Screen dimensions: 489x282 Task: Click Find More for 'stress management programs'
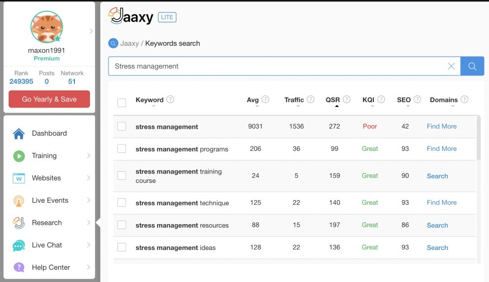point(442,149)
